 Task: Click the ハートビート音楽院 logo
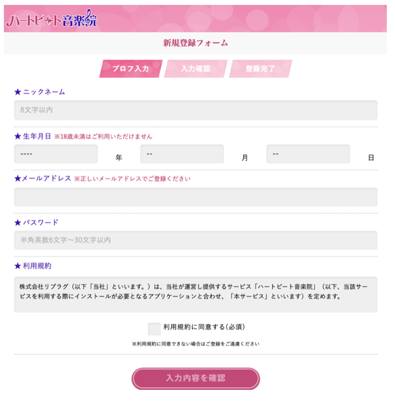51,19
